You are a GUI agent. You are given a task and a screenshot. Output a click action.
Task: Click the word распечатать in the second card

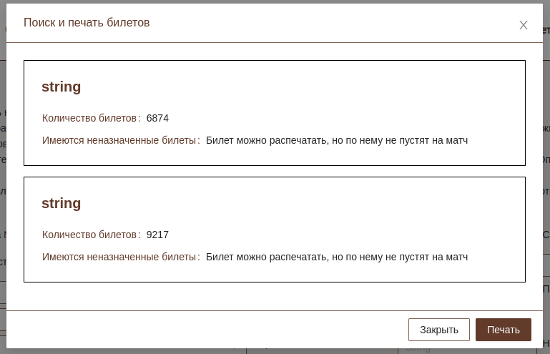[298, 257]
